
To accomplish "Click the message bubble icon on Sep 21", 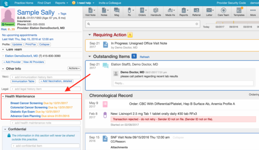I will pyautogui.click(x=105, y=66).
